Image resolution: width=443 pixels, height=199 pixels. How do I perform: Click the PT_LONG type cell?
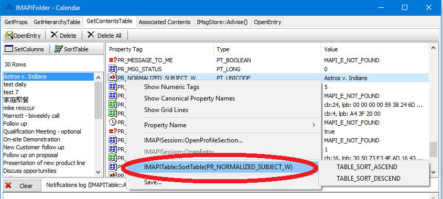coord(228,69)
